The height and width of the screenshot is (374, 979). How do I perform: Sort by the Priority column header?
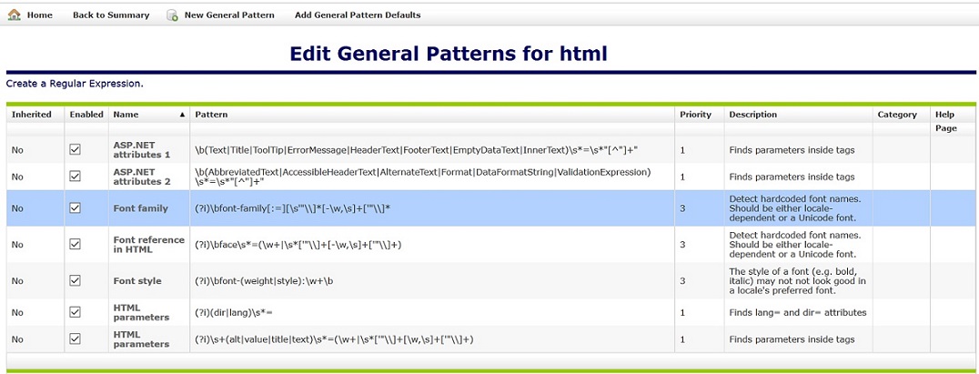(695, 115)
